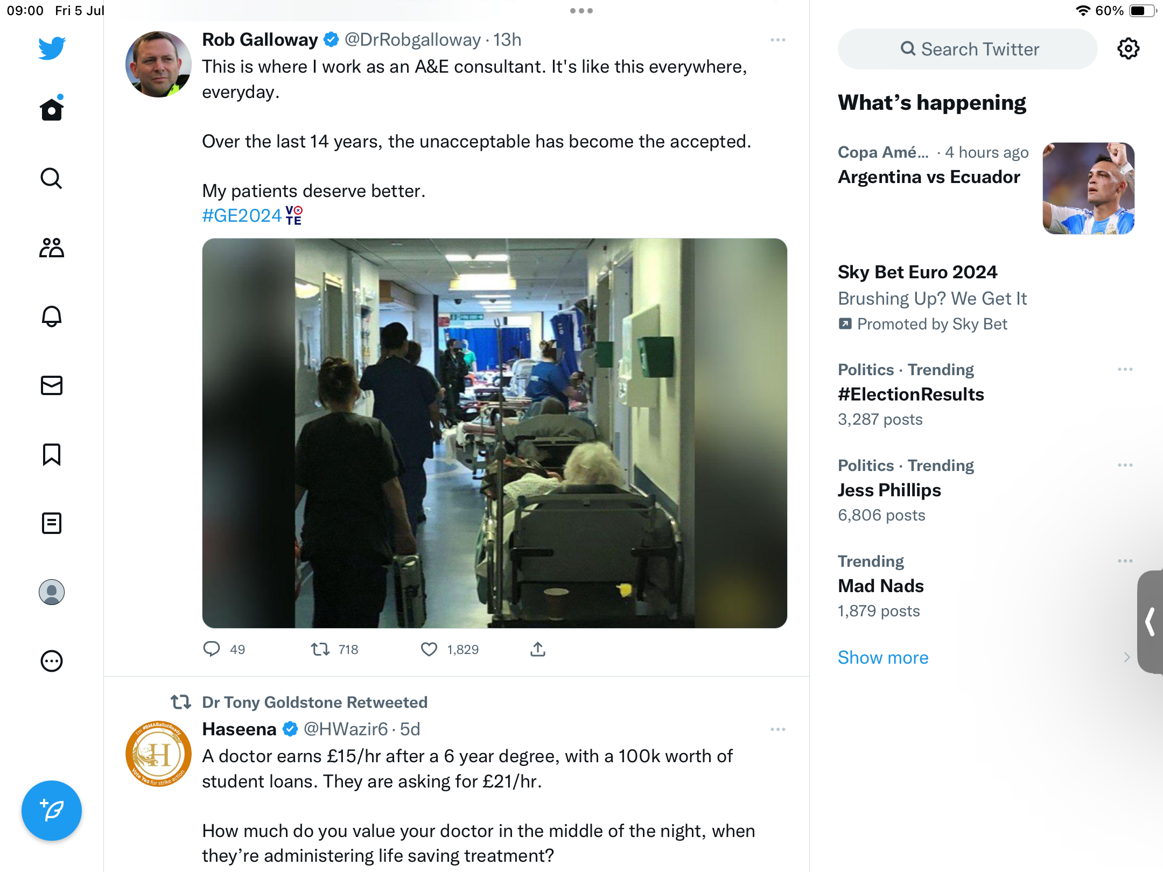This screenshot has width=1163, height=872.
Task: Open more options on Rob Galloway's tweet
Action: tap(778, 40)
